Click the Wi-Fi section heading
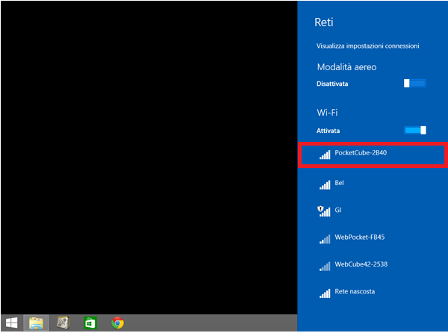 327,113
